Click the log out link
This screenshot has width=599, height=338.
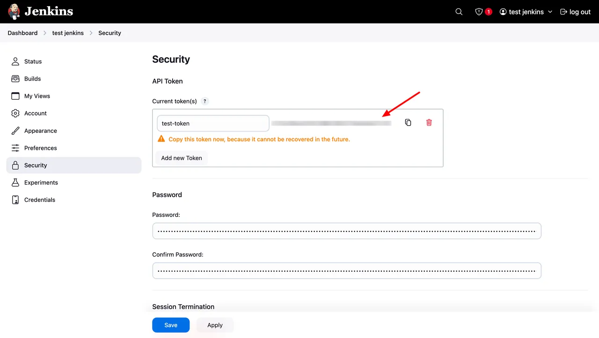[x=576, y=12]
